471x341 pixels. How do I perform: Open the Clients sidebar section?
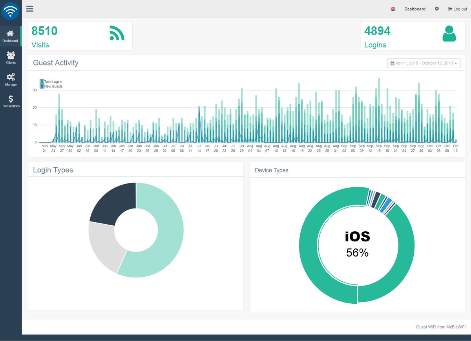(11, 58)
